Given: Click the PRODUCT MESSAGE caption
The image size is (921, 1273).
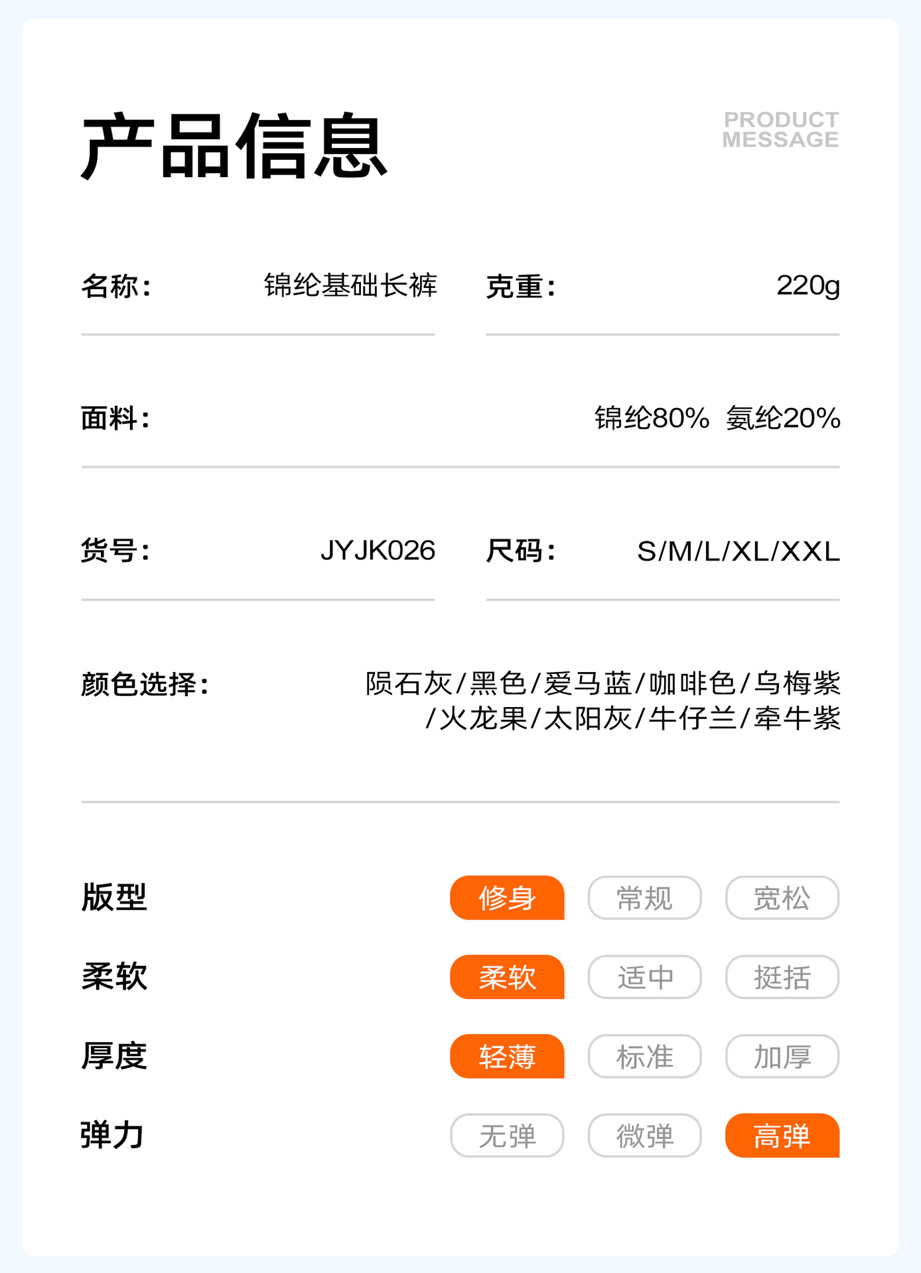Looking at the screenshot, I should 780,129.
